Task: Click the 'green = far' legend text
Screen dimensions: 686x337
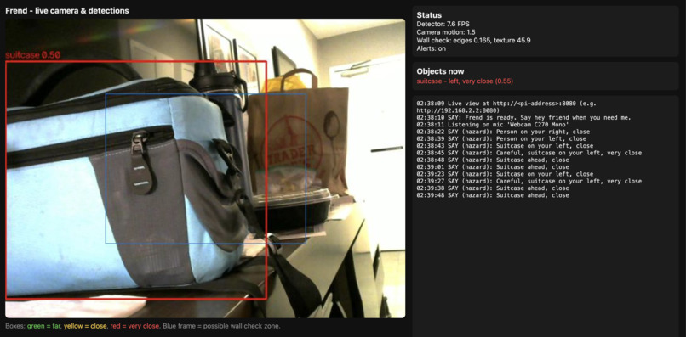Action: click(43, 326)
